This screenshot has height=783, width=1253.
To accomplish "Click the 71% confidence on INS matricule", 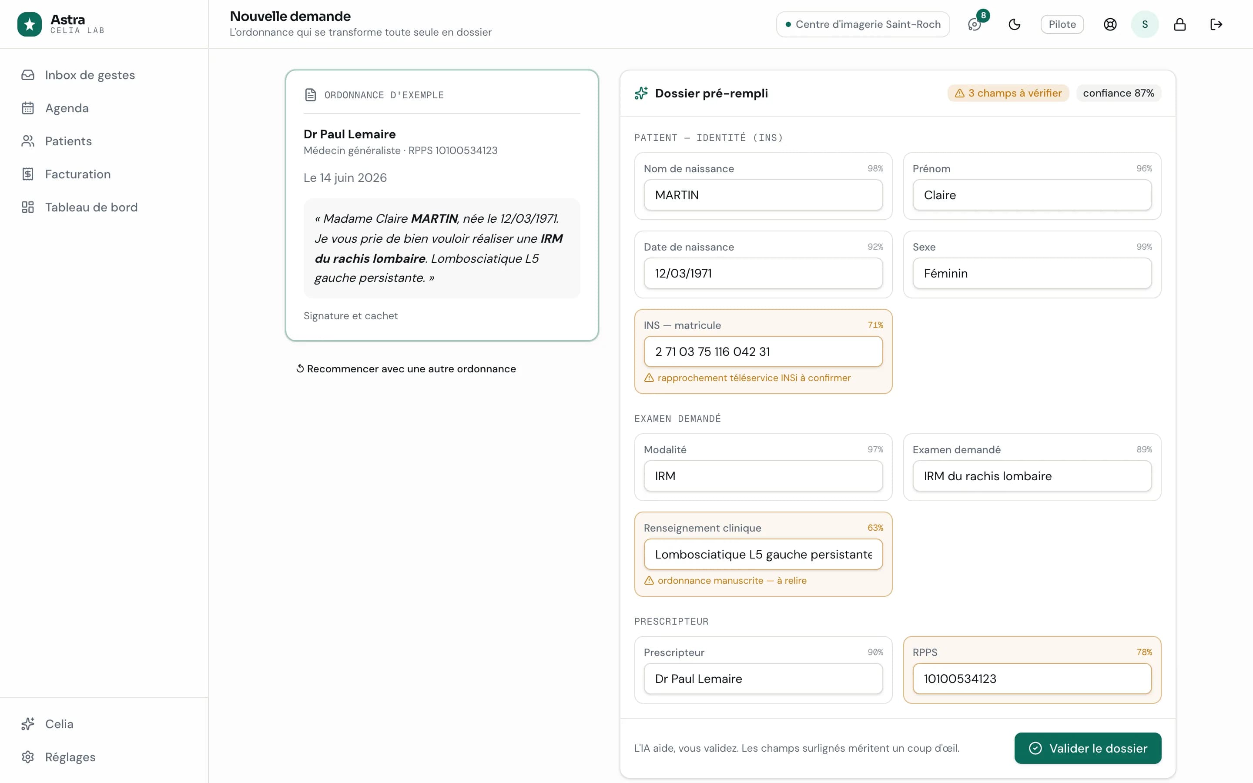I will tap(875, 325).
